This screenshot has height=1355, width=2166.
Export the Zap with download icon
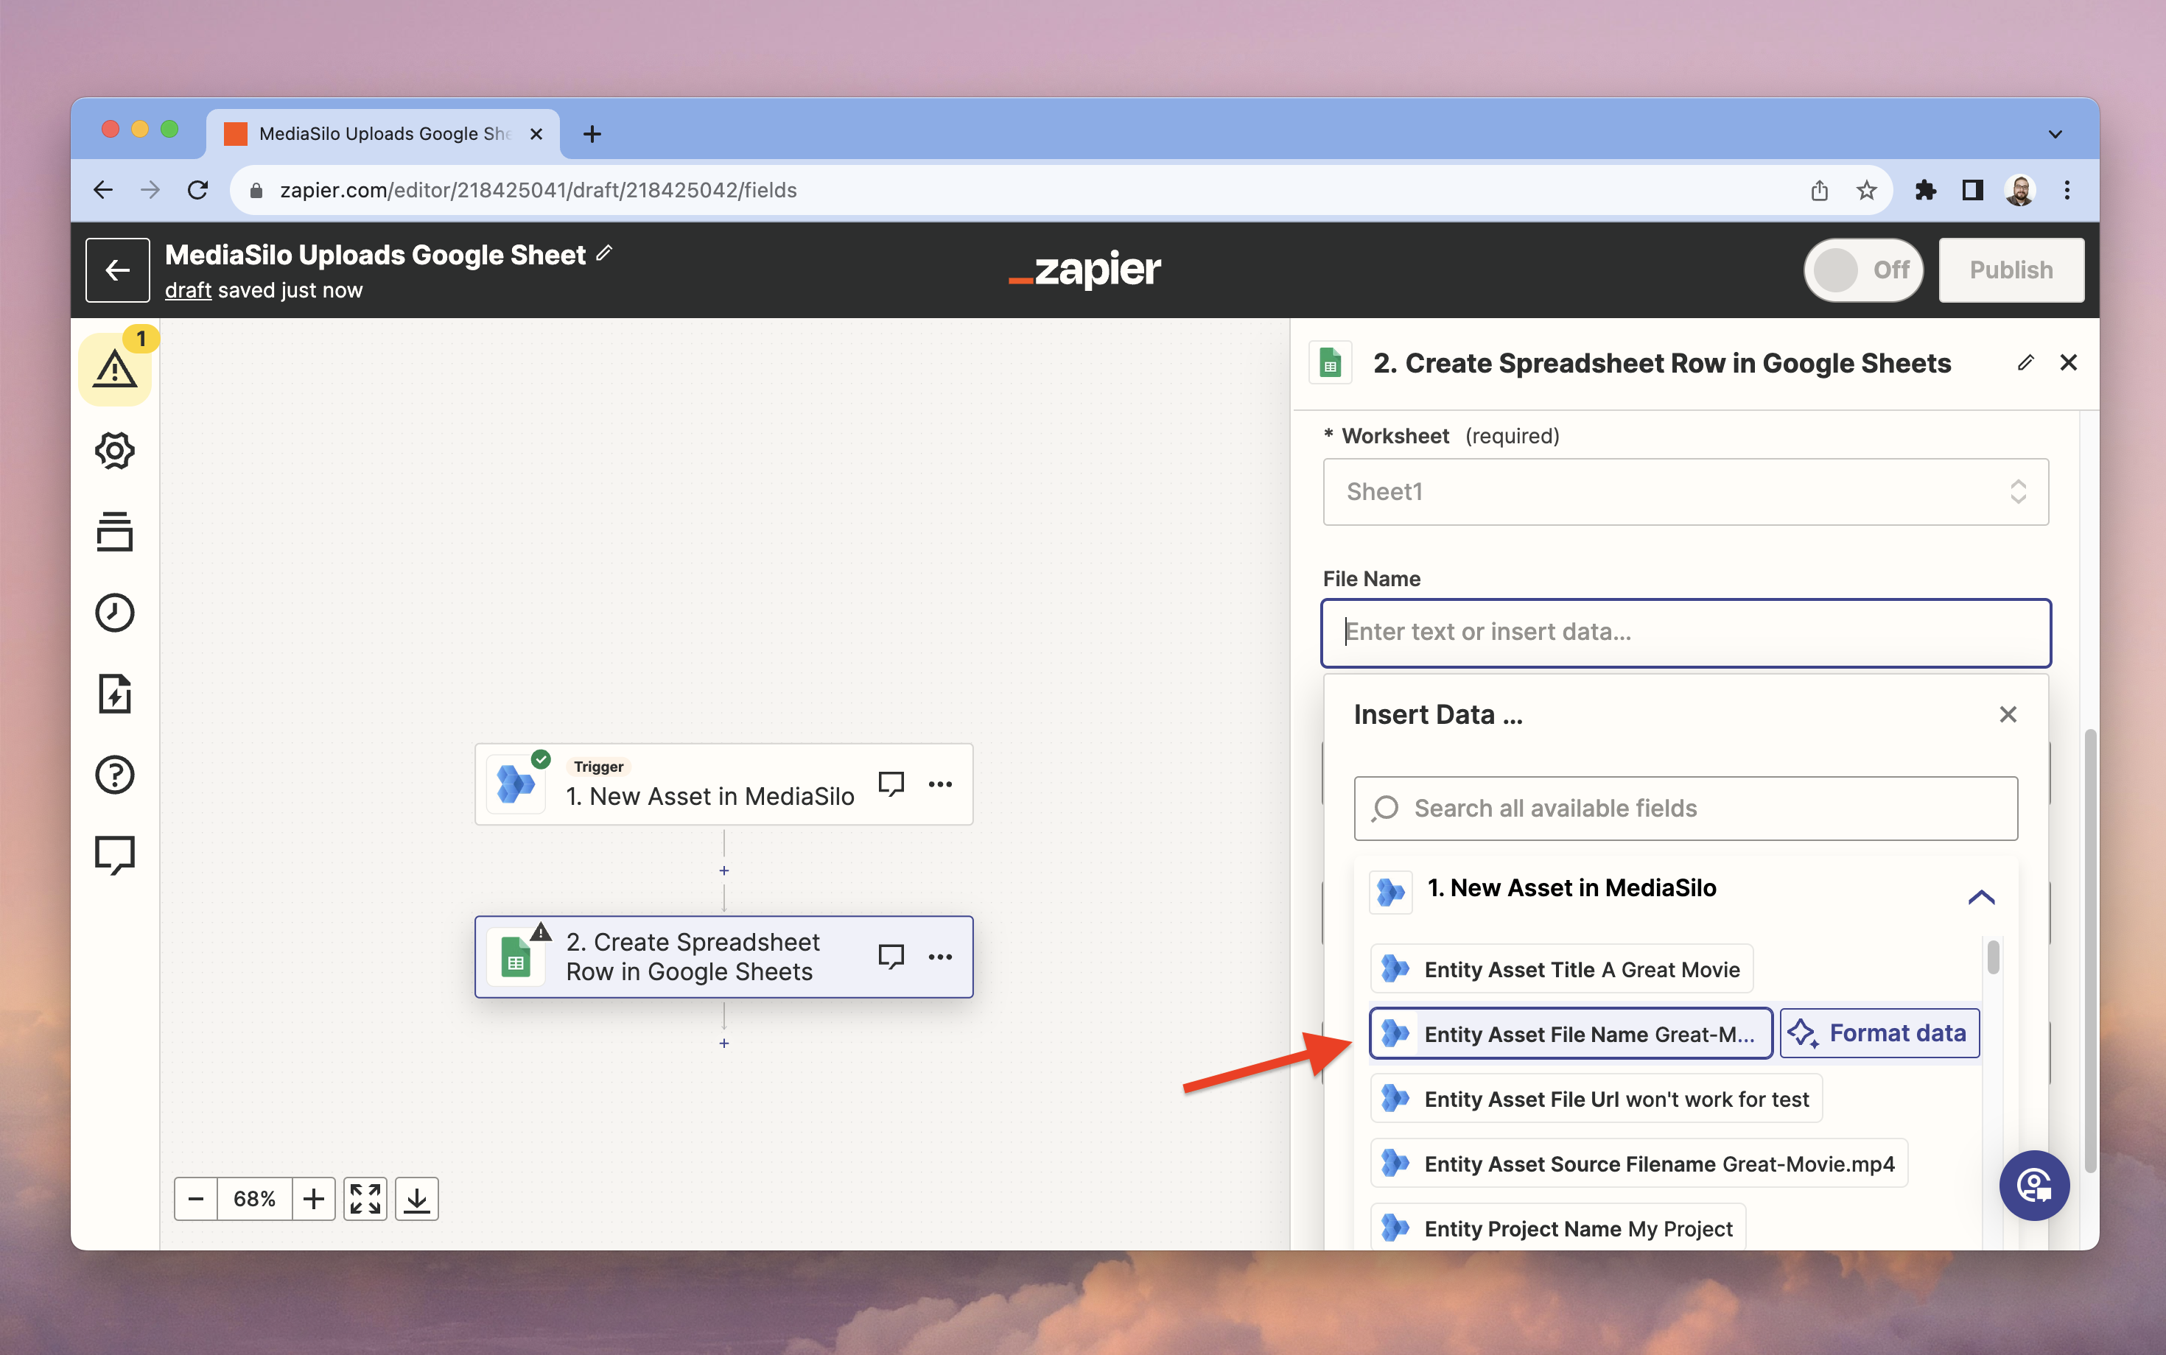(417, 1198)
